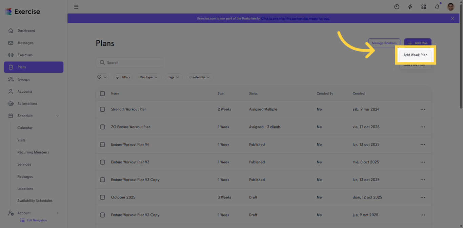Open Visits under Schedule
The image size is (463, 228).
click(21, 140)
